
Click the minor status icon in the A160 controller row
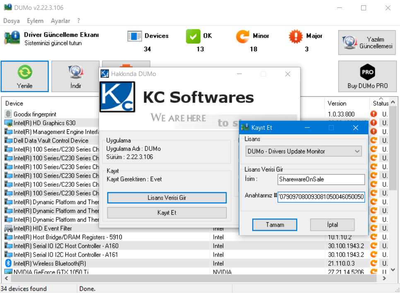374,245
